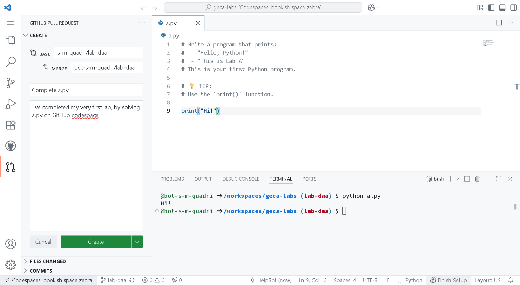The width and height of the screenshot is (520, 285).
Task: Open the HelpBot status entry
Action: point(271,280)
